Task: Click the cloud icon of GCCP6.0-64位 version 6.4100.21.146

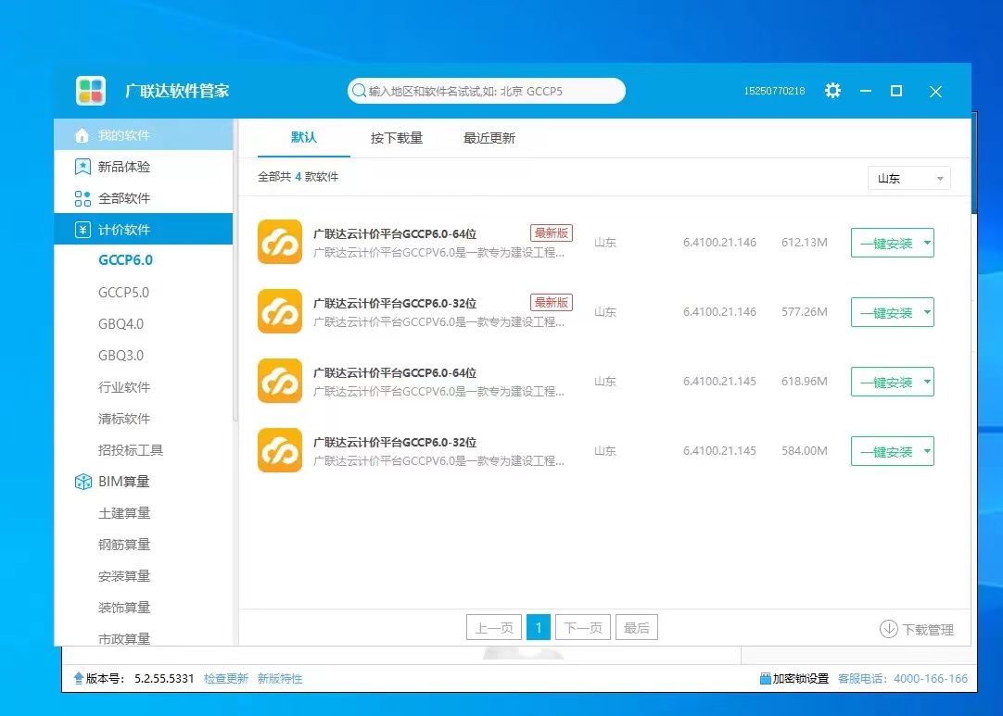Action: point(280,242)
